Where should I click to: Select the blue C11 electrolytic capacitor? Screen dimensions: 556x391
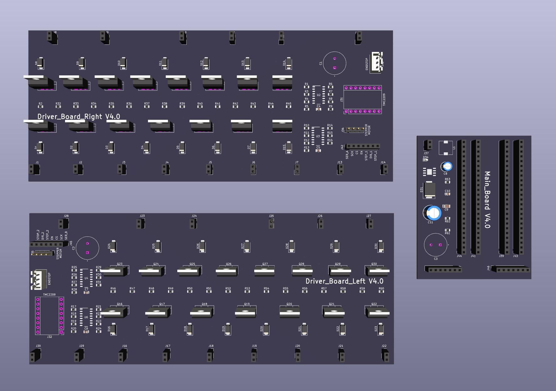433,213
